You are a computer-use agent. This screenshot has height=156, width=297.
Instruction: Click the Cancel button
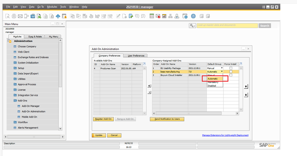coord(114,135)
